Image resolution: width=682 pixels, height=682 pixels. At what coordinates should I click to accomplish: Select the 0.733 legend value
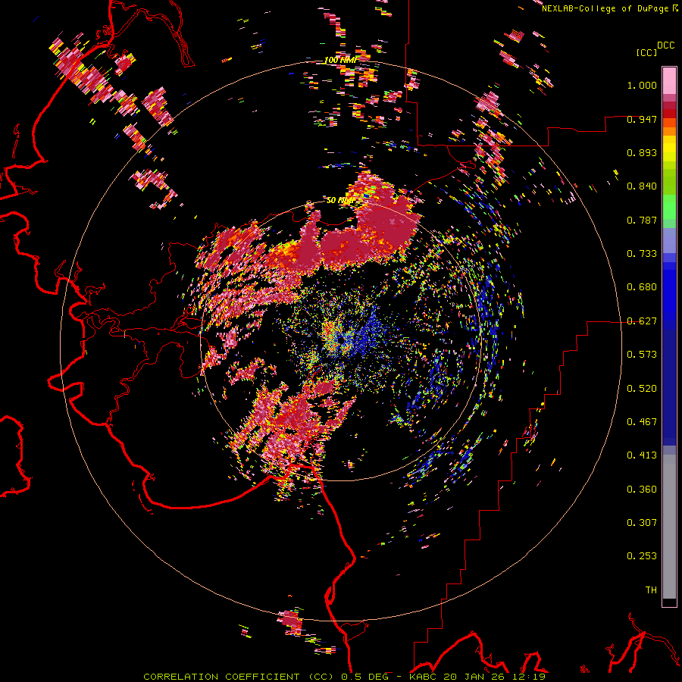(642, 254)
